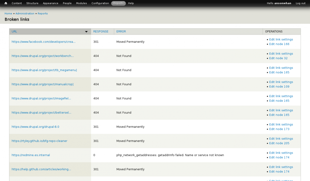Sort table by Response column

point(101,32)
